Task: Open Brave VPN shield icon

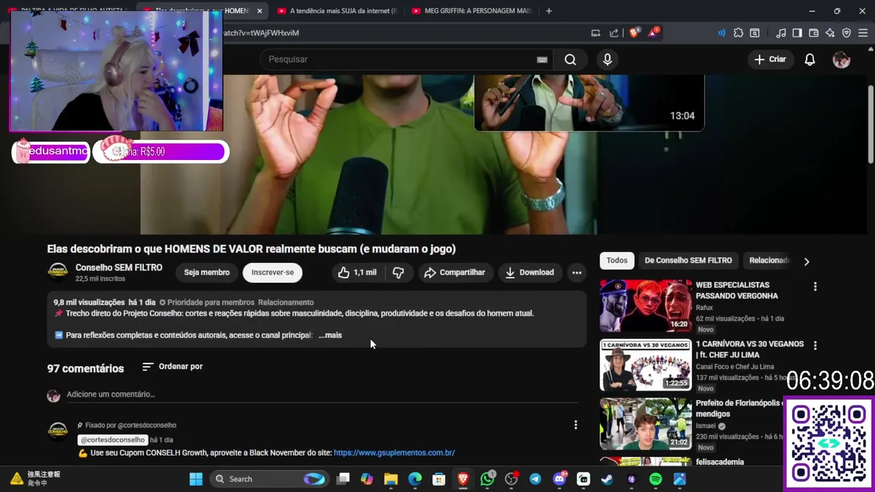Action: click(x=846, y=33)
